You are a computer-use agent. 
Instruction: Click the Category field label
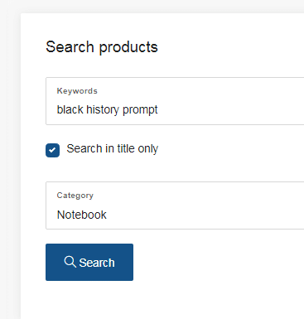[x=75, y=196]
